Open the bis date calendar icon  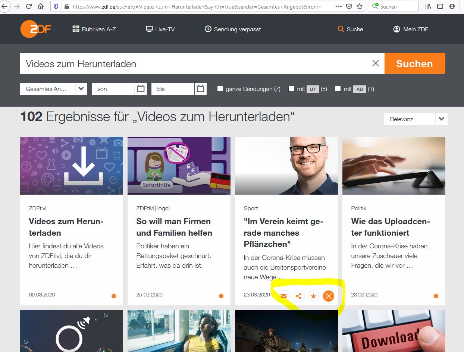coord(200,89)
